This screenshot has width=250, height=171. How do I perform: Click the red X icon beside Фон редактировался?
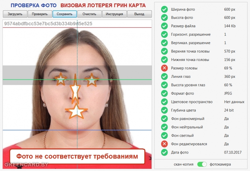click(164, 144)
